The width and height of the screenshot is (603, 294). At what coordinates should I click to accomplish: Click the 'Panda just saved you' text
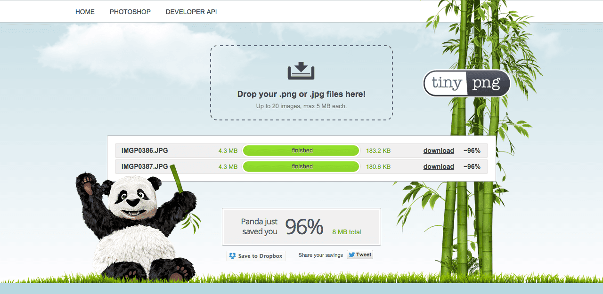260,227
